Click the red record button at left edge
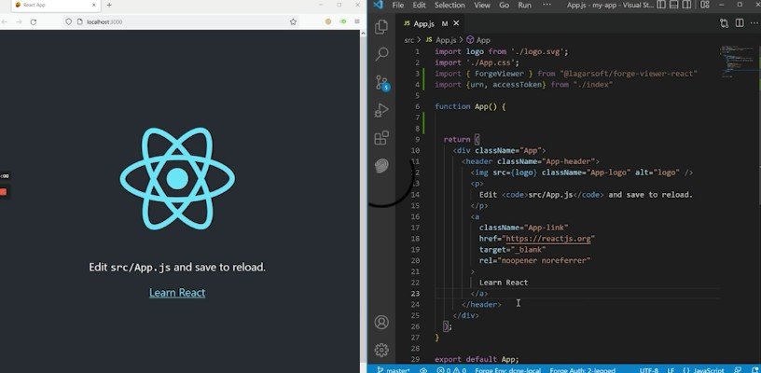 (x=4, y=192)
